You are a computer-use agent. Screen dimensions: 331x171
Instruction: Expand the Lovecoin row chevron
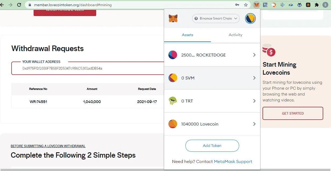click(254, 124)
